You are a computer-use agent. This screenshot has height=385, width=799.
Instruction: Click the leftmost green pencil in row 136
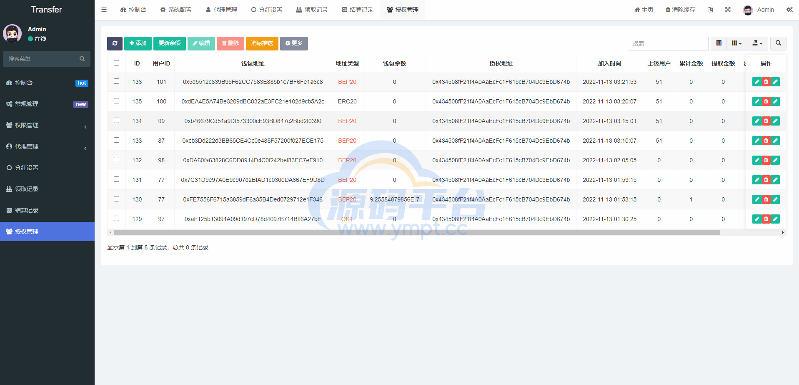pyautogui.click(x=757, y=82)
